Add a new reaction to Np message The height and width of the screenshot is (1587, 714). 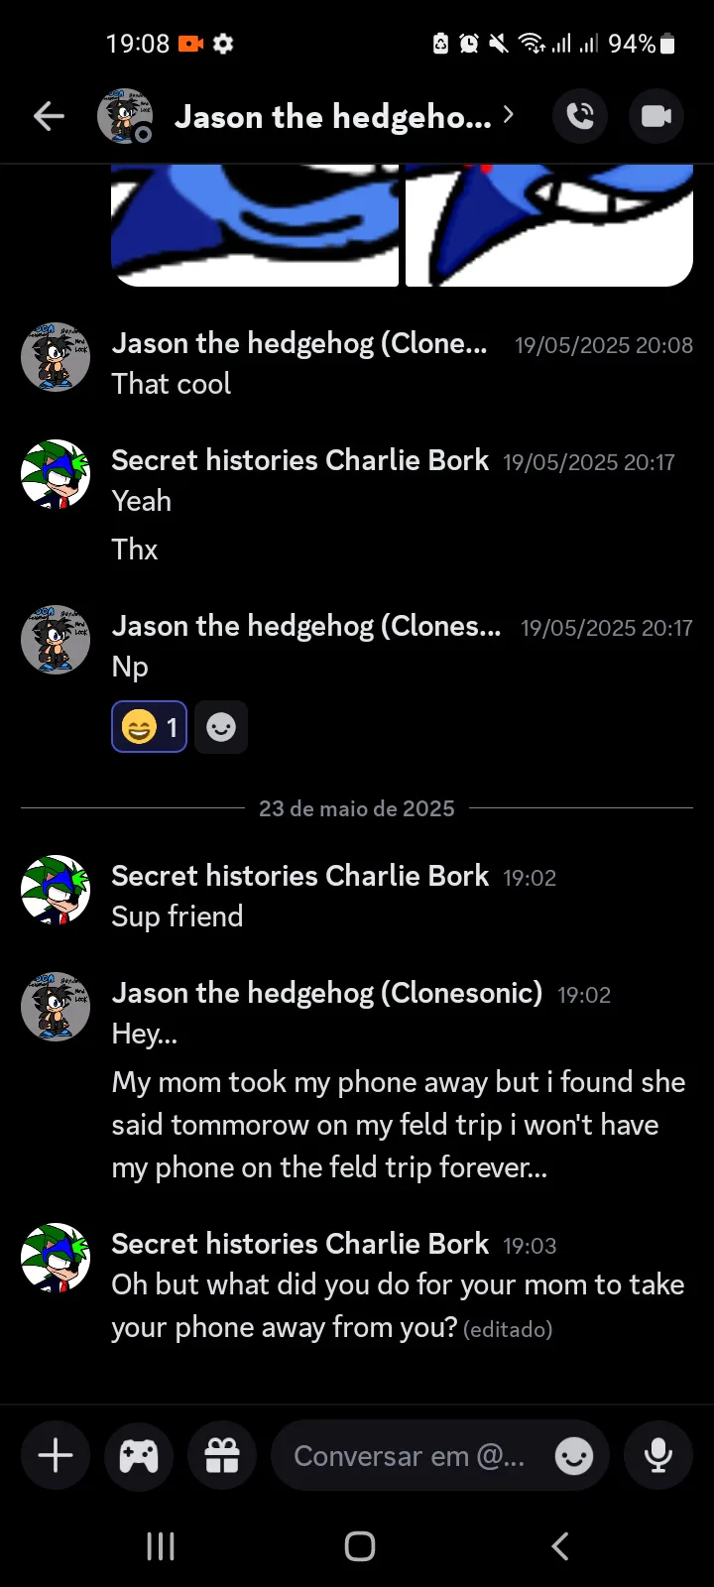coord(221,727)
